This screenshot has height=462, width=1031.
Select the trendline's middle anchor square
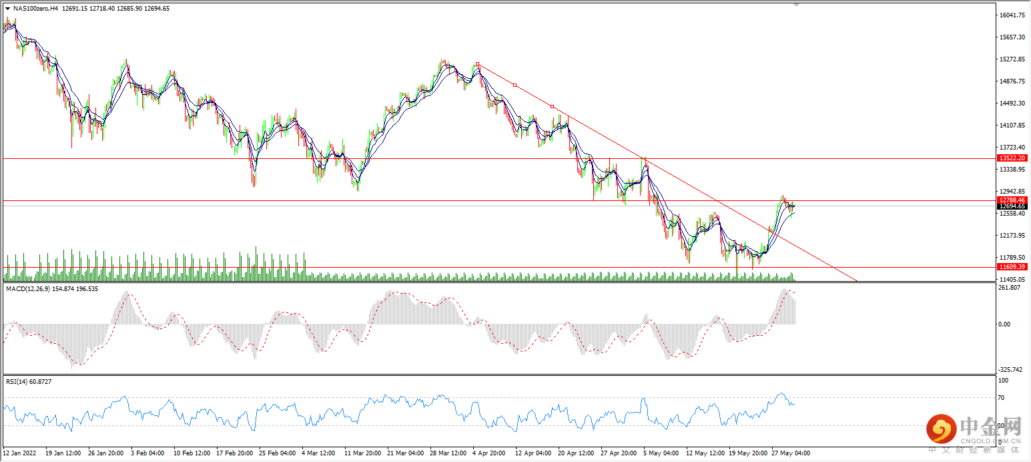pos(514,85)
